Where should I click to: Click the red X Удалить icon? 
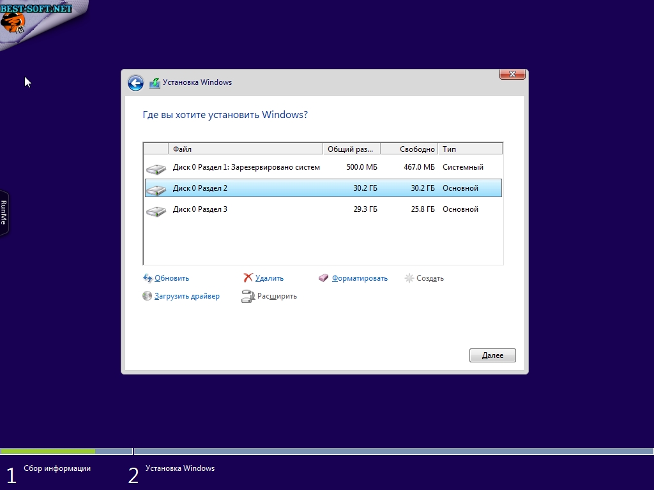248,278
